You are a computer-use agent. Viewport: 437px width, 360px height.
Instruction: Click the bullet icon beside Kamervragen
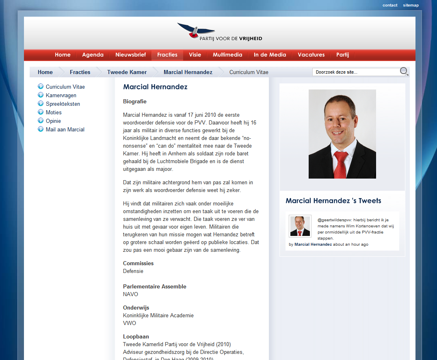[x=41, y=95]
